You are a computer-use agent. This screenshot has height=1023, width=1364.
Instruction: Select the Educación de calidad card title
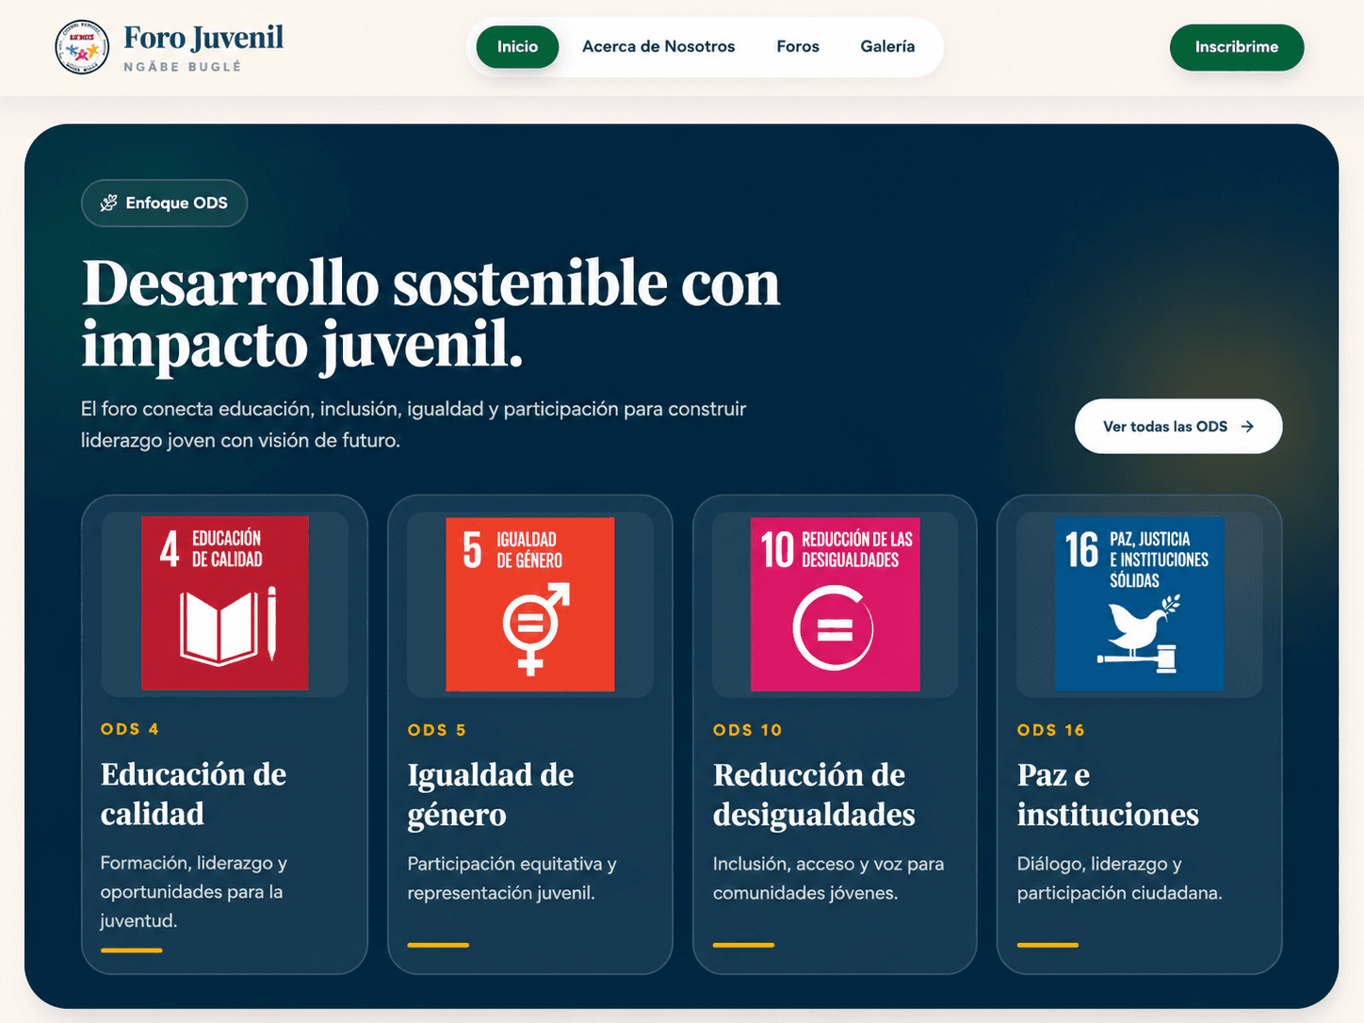pyautogui.click(x=193, y=793)
